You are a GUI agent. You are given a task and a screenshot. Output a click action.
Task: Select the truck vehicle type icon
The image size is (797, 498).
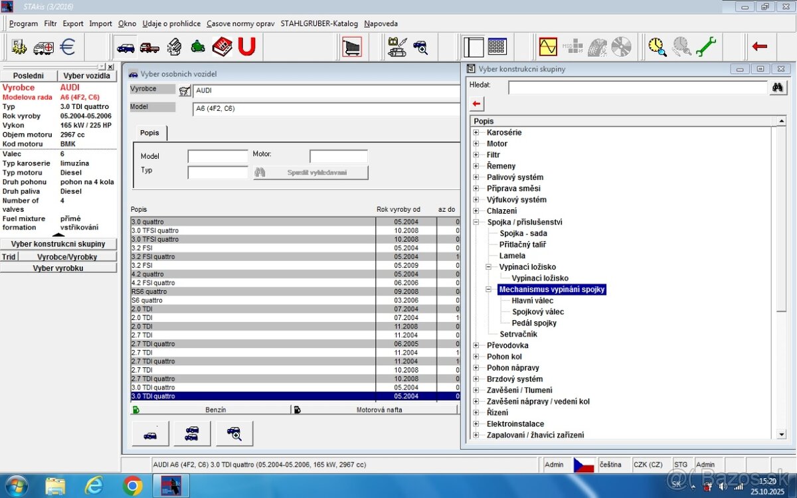click(x=150, y=47)
